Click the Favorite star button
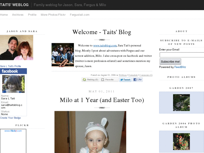Viewport: 204px width, 153px height. coord(109,80)
